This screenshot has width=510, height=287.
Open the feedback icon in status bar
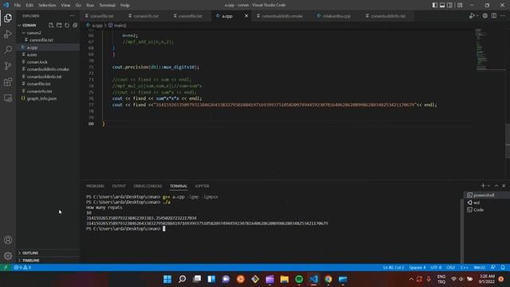tap(493, 268)
